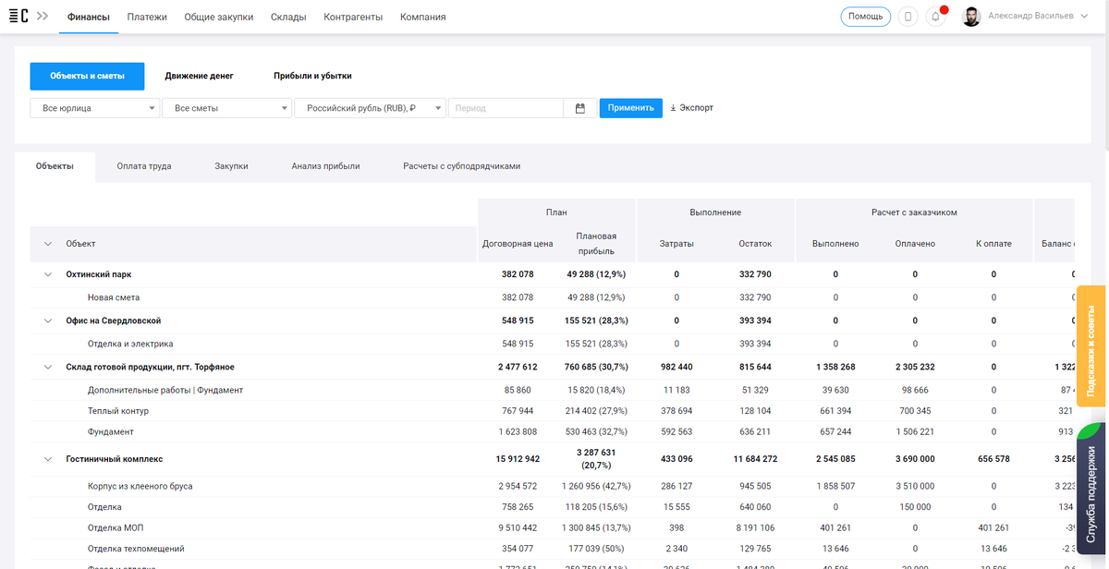The image size is (1109, 569).
Task: Click value 2 477 612 cell
Action: click(518, 367)
